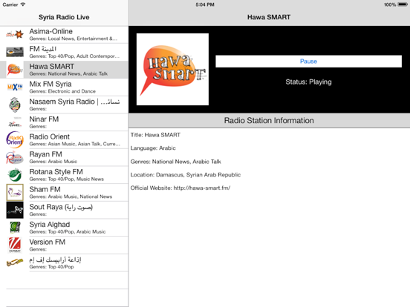410x307 pixels.
Task: Click the Carrier label in status bar
Action: pos(10,4)
